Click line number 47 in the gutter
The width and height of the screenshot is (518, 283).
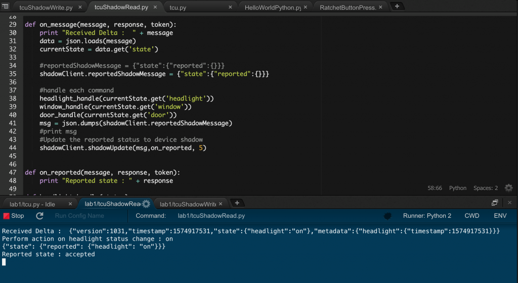coord(13,172)
